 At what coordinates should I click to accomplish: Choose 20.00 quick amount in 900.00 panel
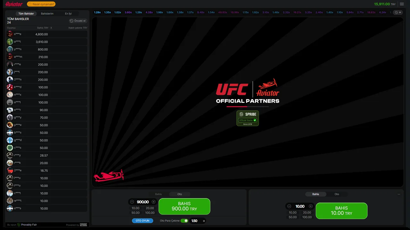pyautogui.click(x=150, y=208)
